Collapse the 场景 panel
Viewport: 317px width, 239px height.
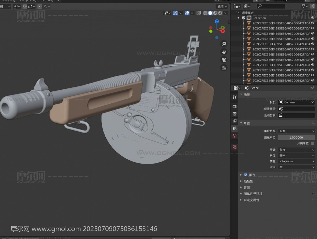pos(241,95)
